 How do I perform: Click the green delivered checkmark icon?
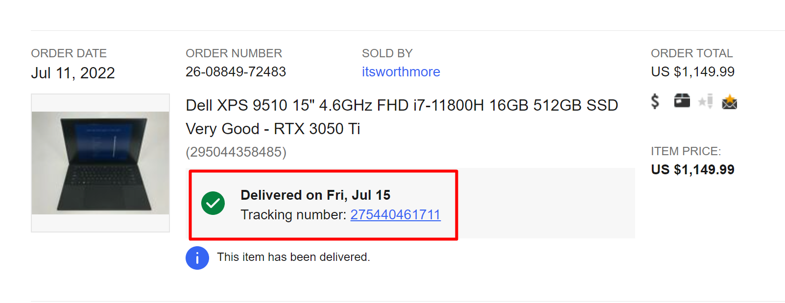213,203
